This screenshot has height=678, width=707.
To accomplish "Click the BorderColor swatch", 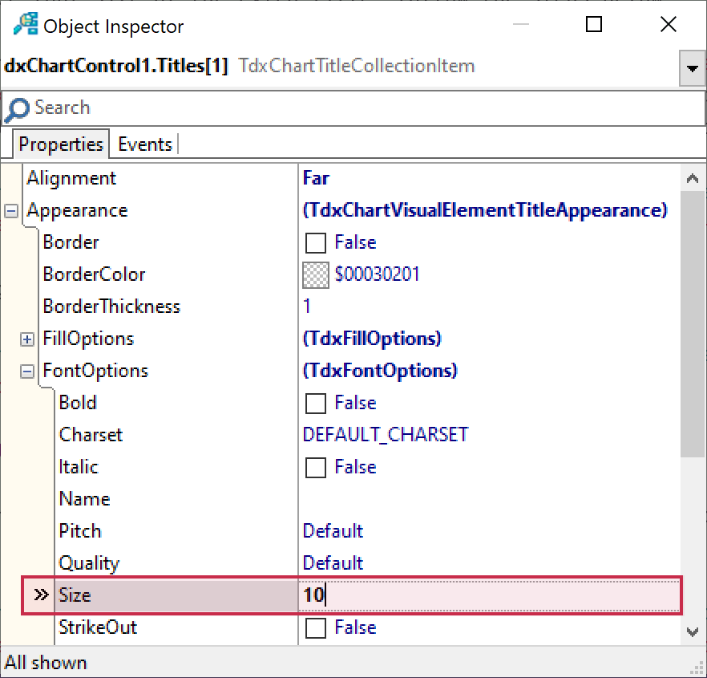I will tap(316, 275).
